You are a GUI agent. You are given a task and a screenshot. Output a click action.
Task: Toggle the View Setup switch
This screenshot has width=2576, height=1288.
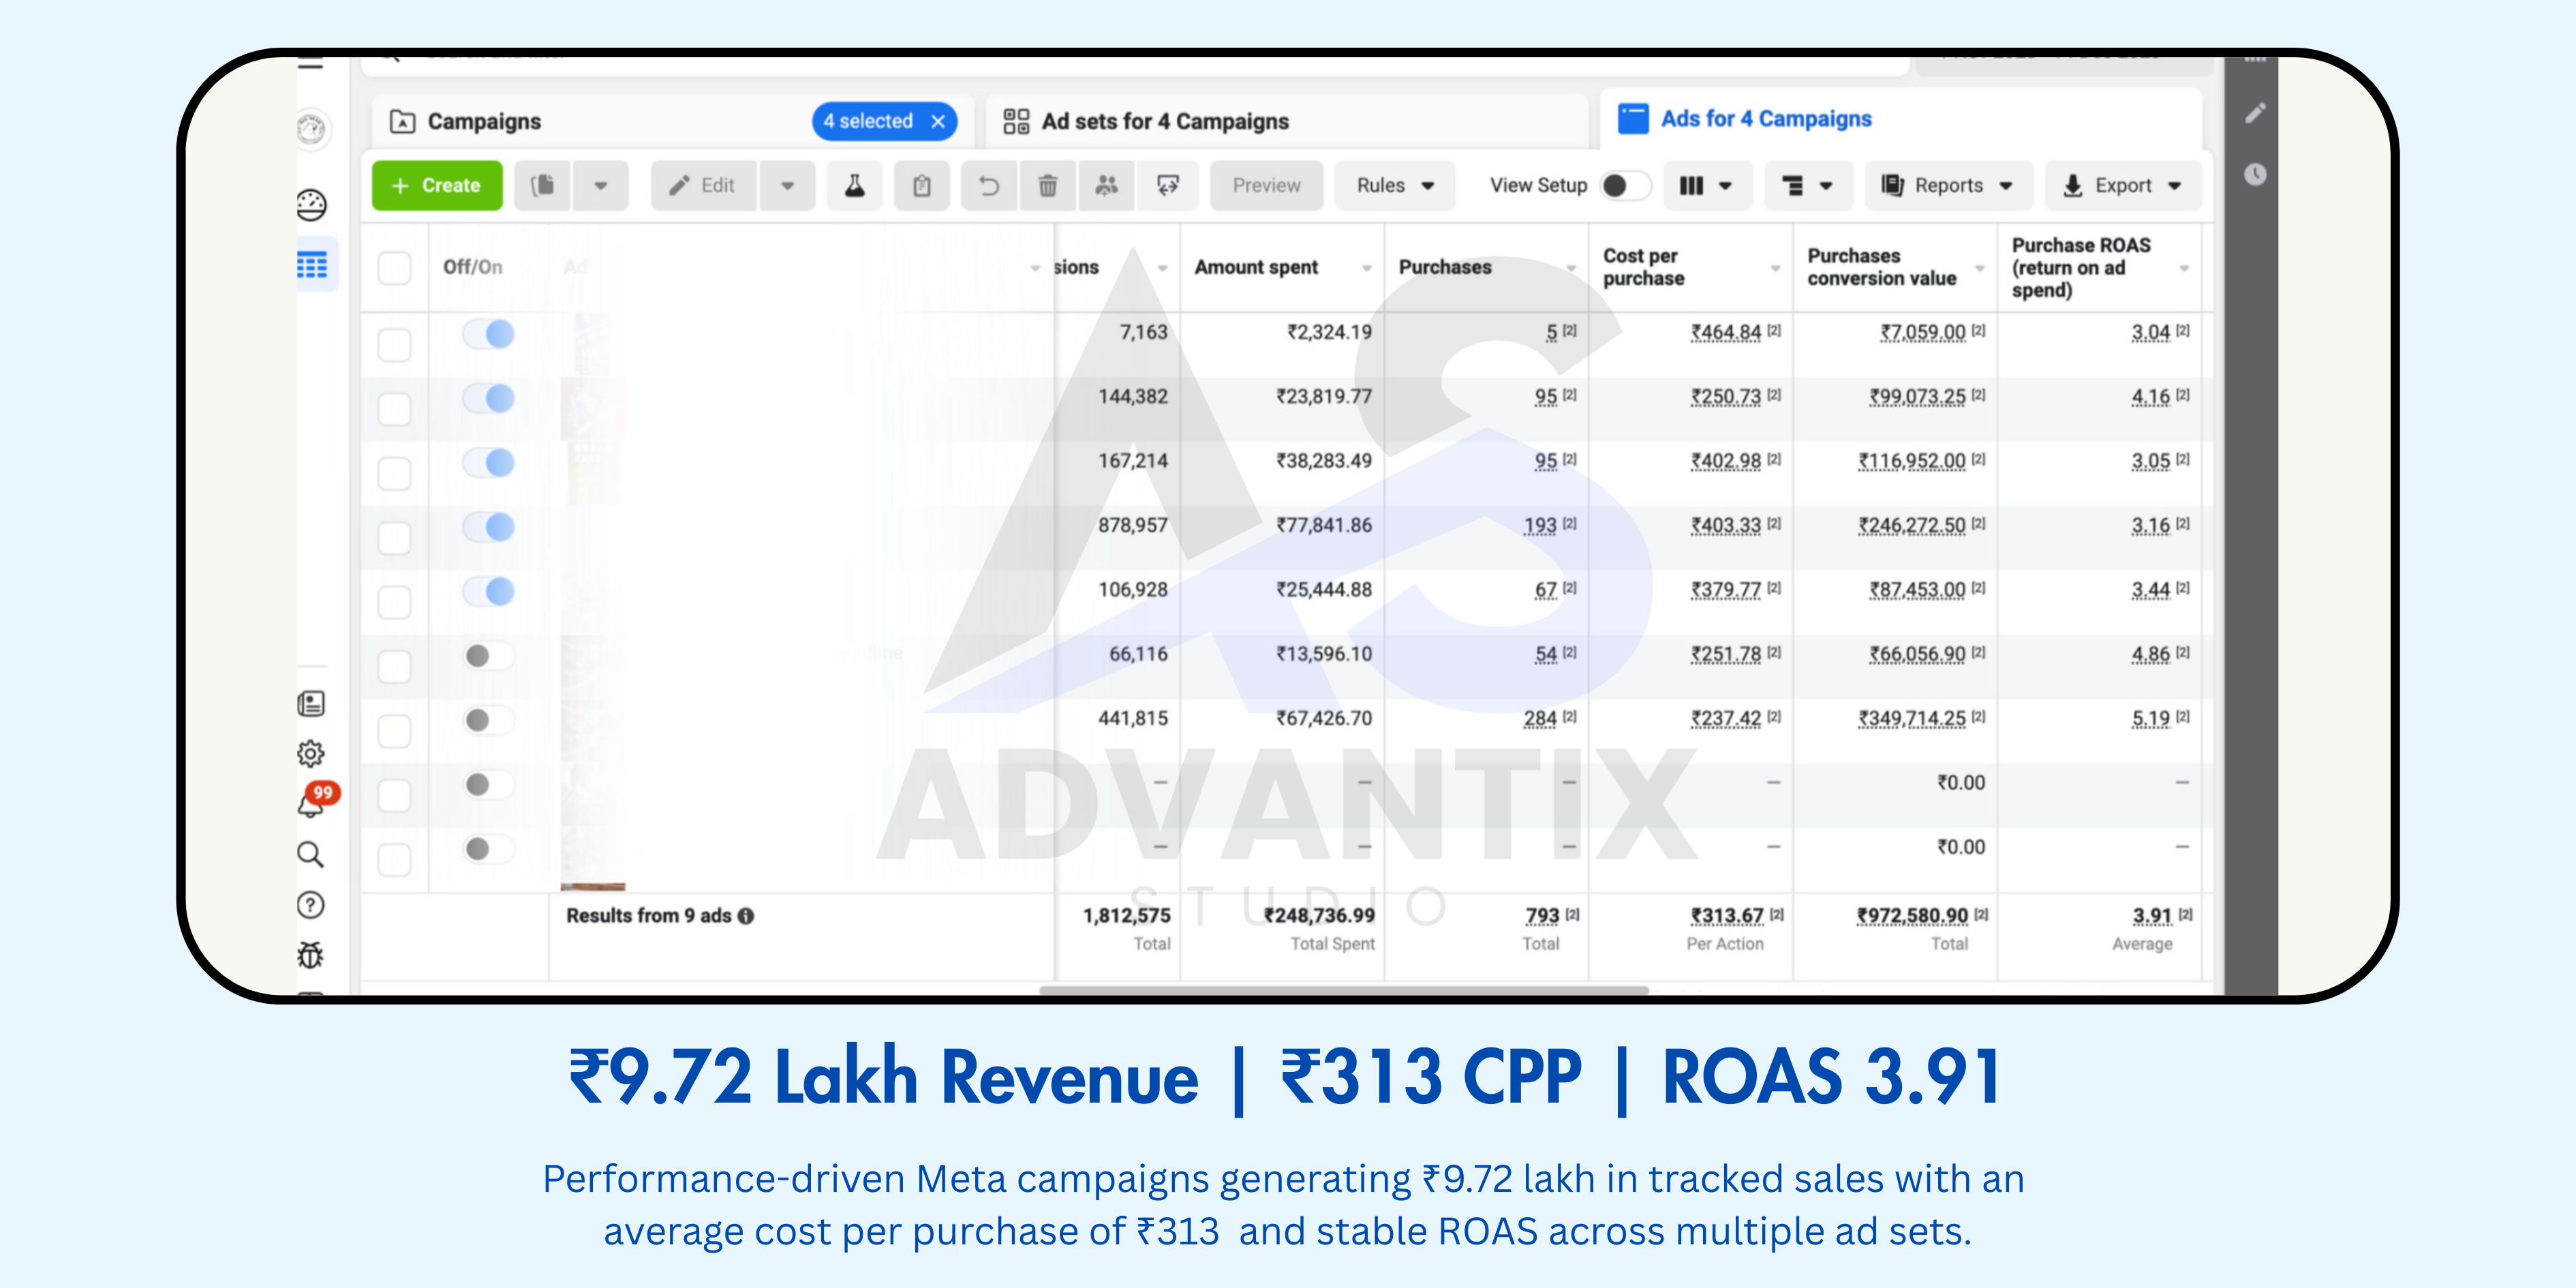[1625, 185]
